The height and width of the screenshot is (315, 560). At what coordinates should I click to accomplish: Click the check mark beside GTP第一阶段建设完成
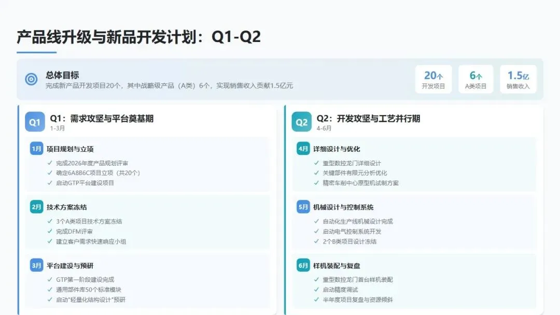click(50, 280)
